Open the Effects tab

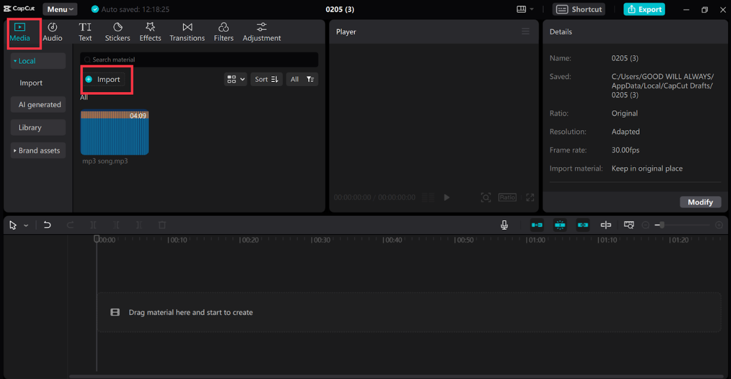point(150,32)
